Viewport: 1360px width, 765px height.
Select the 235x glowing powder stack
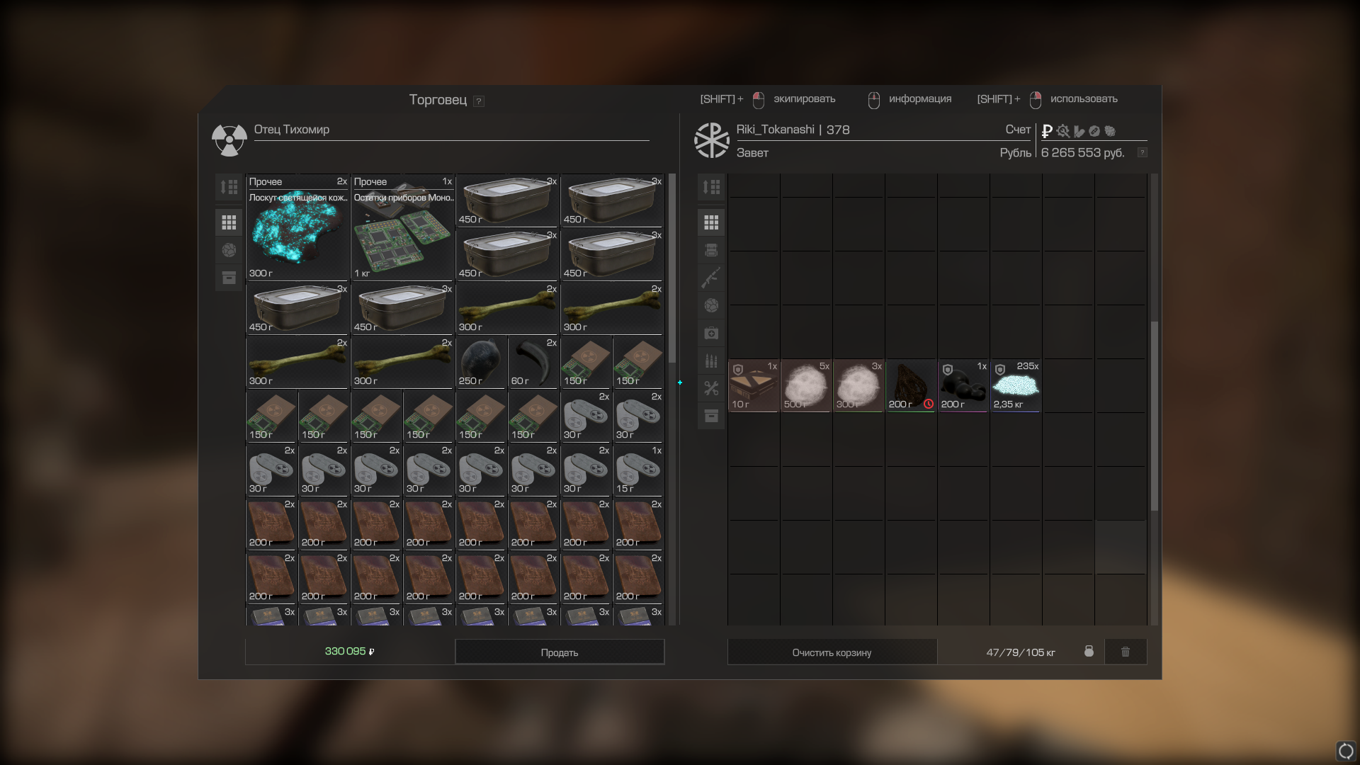tap(1016, 386)
